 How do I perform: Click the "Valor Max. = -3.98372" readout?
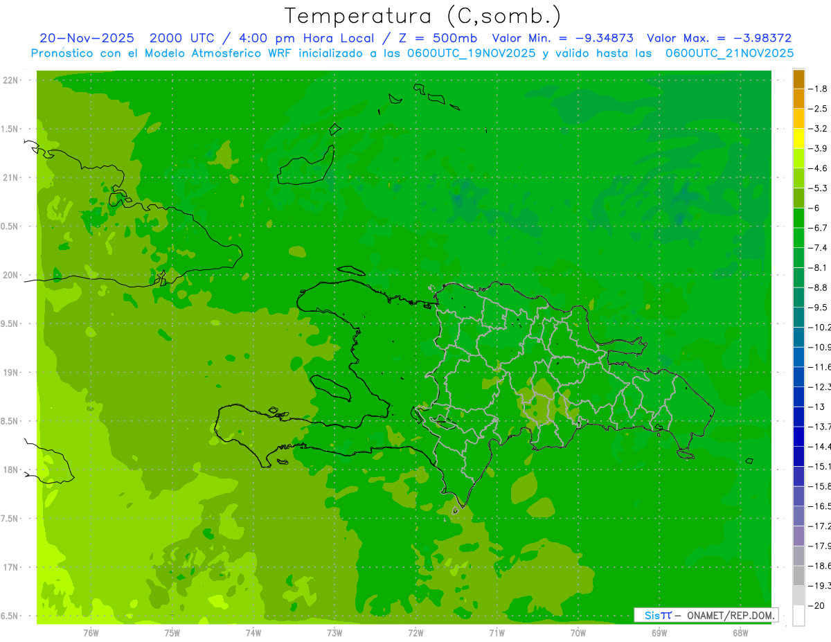(720, 38)
